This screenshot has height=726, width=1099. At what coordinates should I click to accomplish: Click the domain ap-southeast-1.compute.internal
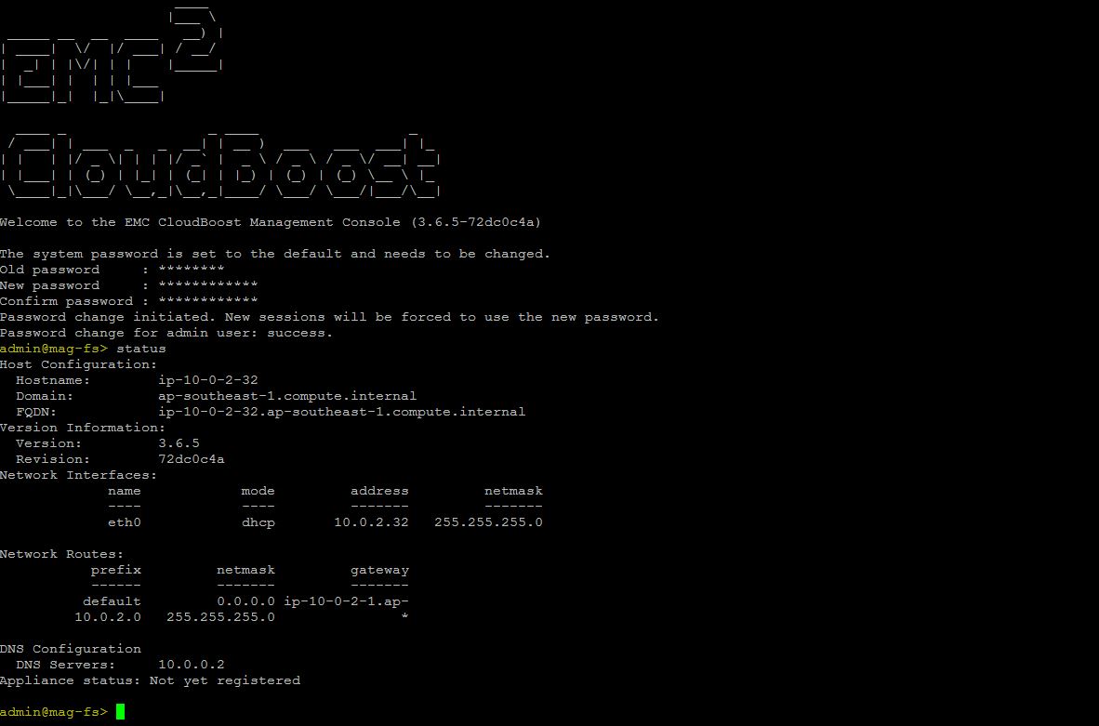(x=287, y=396)
